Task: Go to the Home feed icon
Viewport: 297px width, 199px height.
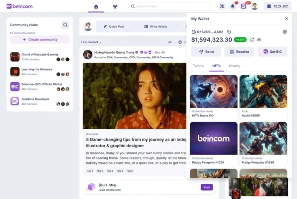Action: 96,7
